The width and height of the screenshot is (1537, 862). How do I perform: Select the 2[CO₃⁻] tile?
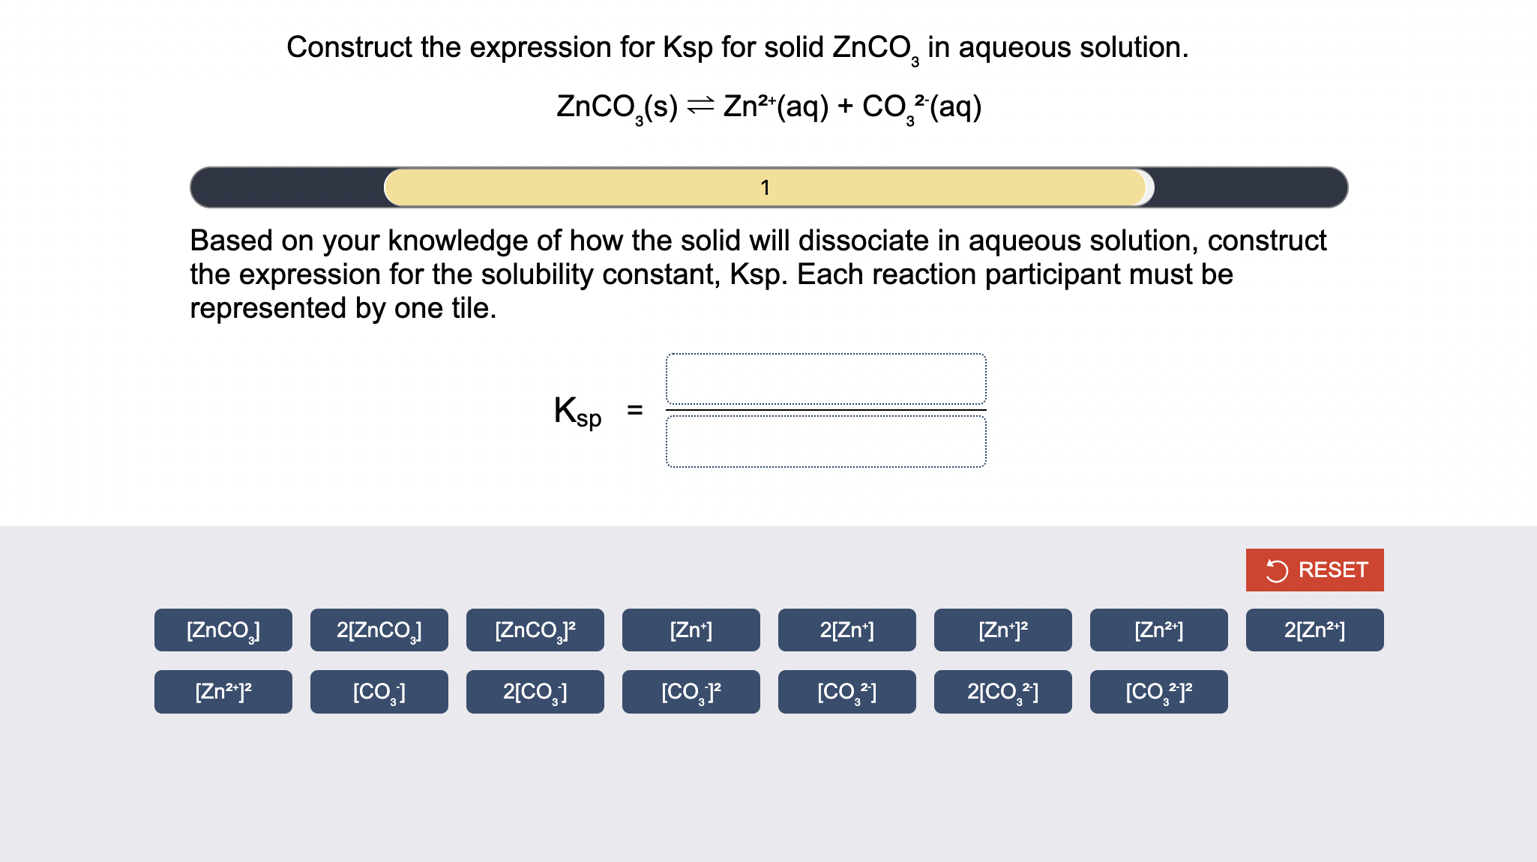[x=534, y=691]
